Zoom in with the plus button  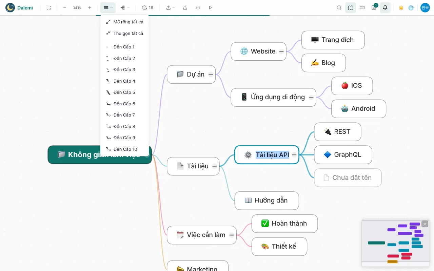[x=90, y=7]
